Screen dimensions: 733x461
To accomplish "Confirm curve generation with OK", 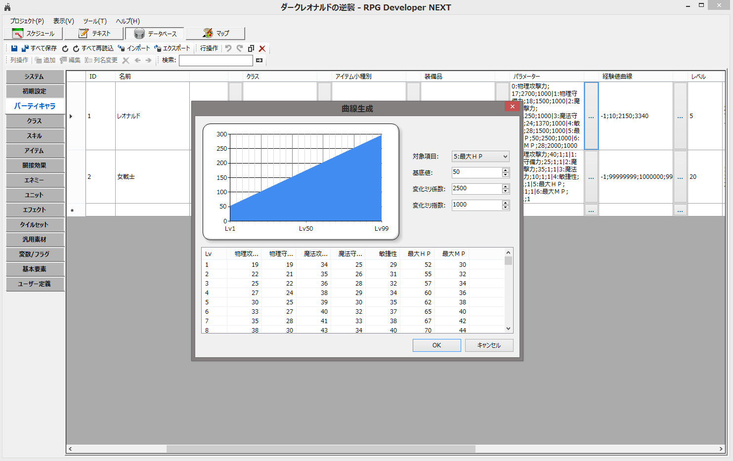I will [x=436, y=345].
